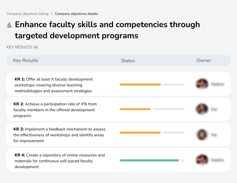The width and height of the screenshot is (237, 183).
Task: Open KR 4 online resources repository row
Action: 59,161
